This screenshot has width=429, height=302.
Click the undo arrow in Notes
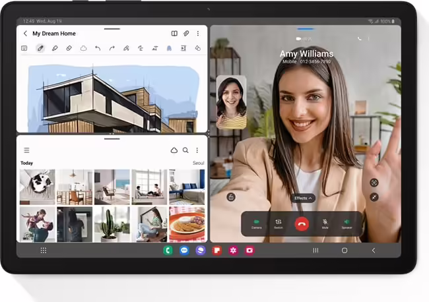(98, 48)
